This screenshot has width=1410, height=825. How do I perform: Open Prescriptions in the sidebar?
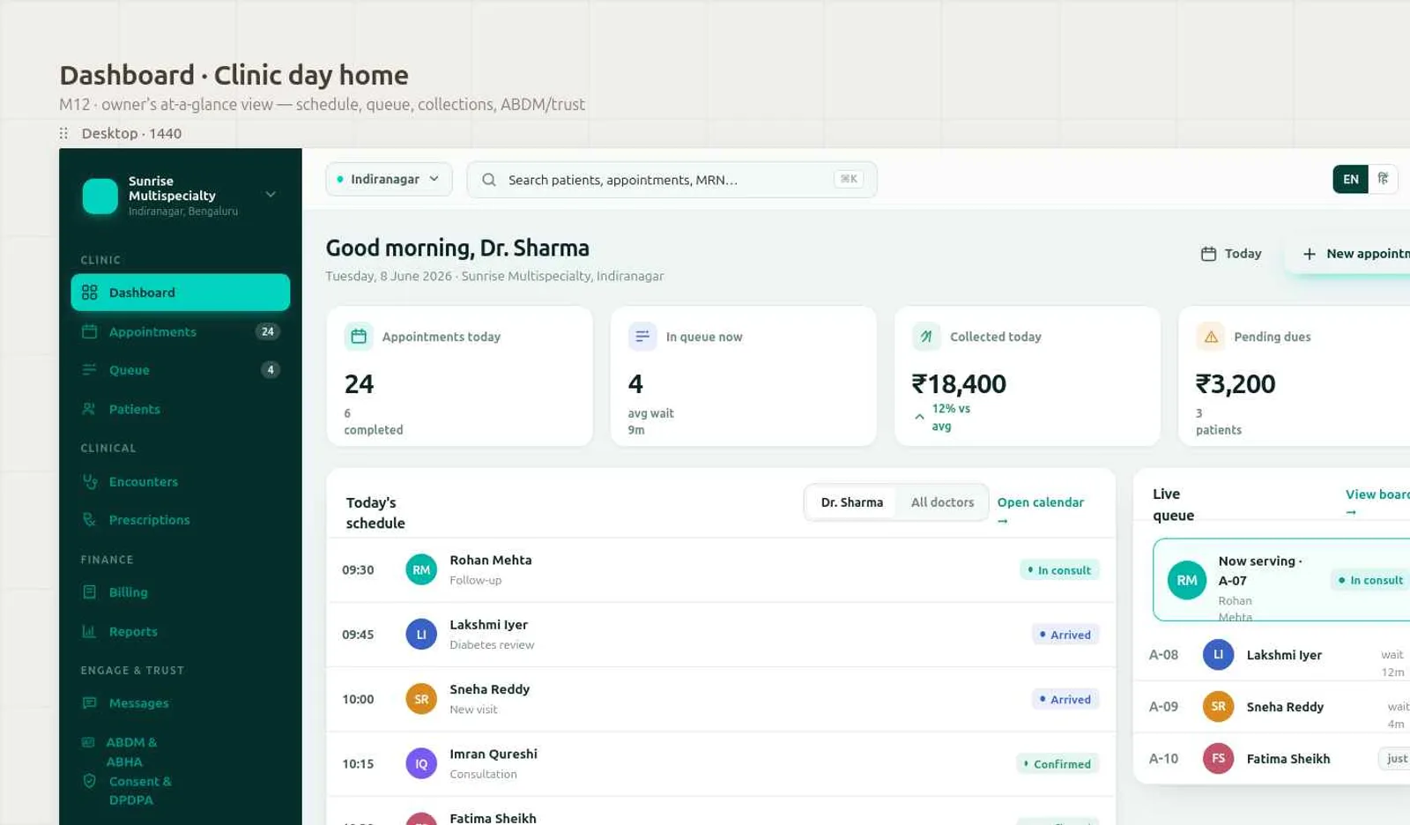pos(180,520)
